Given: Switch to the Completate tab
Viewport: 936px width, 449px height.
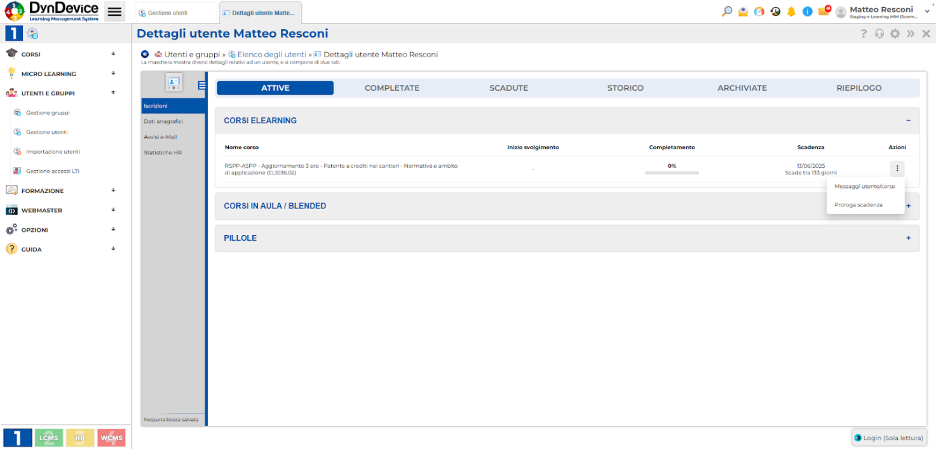Looking at the screenshot, I should pos(391,88).
